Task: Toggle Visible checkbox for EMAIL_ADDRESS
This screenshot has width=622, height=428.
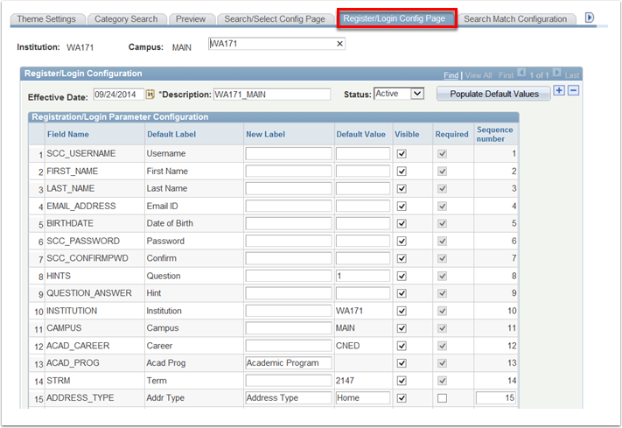Action: [x=402, y=206]
